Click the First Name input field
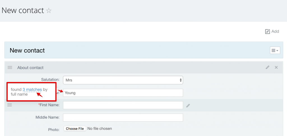This screenshot has width=287, height=136. (x=123, y=105)
